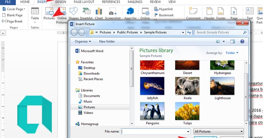The height and width of the screenshot is (138, 263).
Task: Open the Screenshot tool
Action: coord(113,13)
